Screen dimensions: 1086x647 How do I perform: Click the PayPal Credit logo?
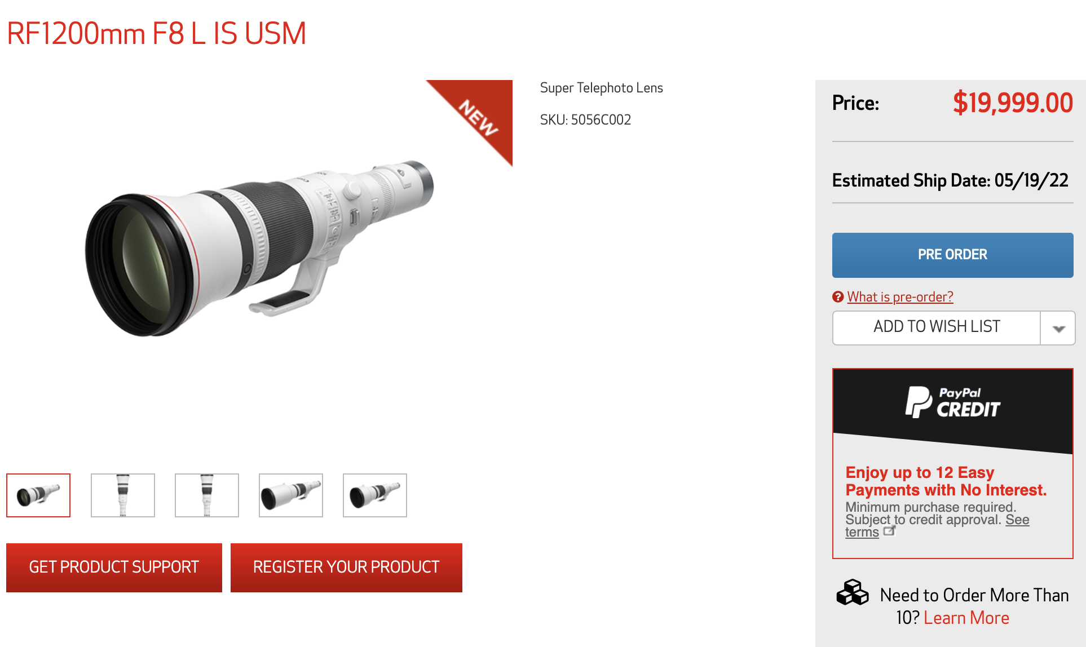pos(953,402)
